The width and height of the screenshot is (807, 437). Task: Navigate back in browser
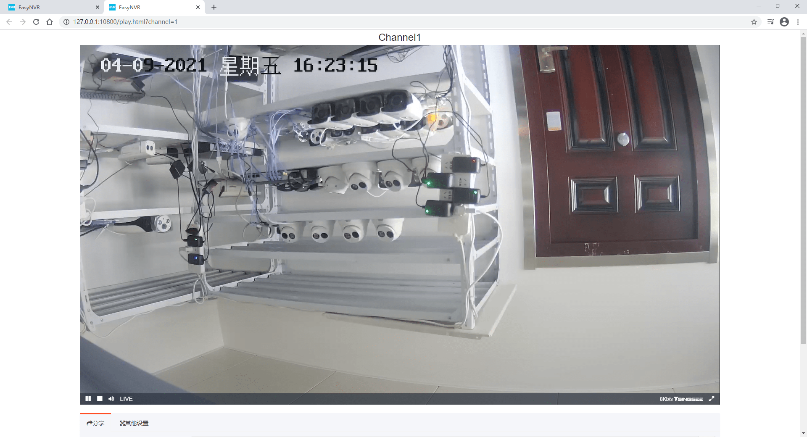click(9, 22)
